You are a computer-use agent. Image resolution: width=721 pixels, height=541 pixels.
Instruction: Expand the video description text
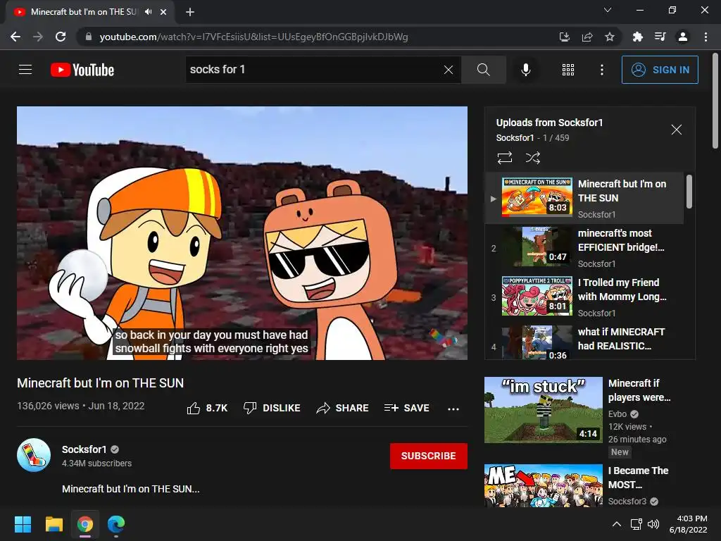tap(130, 489)
